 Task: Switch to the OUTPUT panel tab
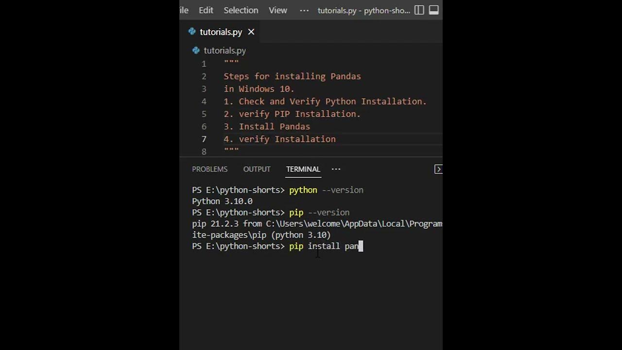[x=257, y=169]
